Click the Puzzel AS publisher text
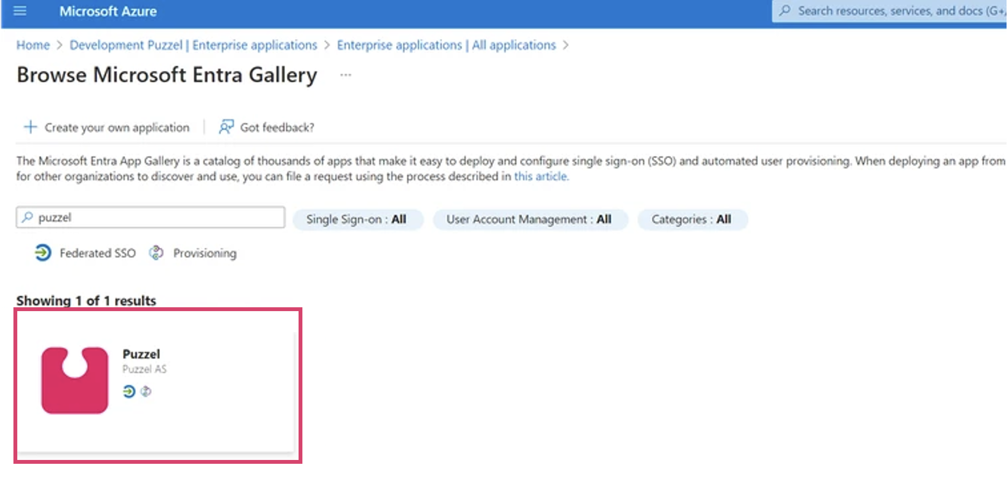This screenshot has height=483, width=1008. pyautogui.click(x=144, y=369)
